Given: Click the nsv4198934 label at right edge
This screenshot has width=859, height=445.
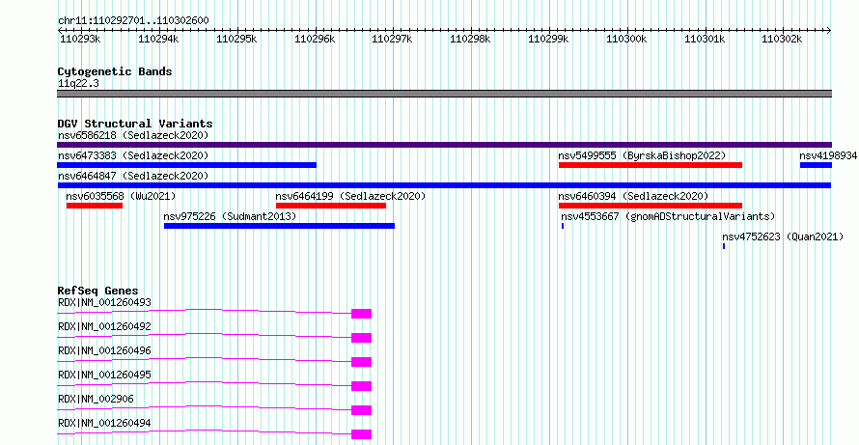Looking at the screenshot, I should coord(828,155).
